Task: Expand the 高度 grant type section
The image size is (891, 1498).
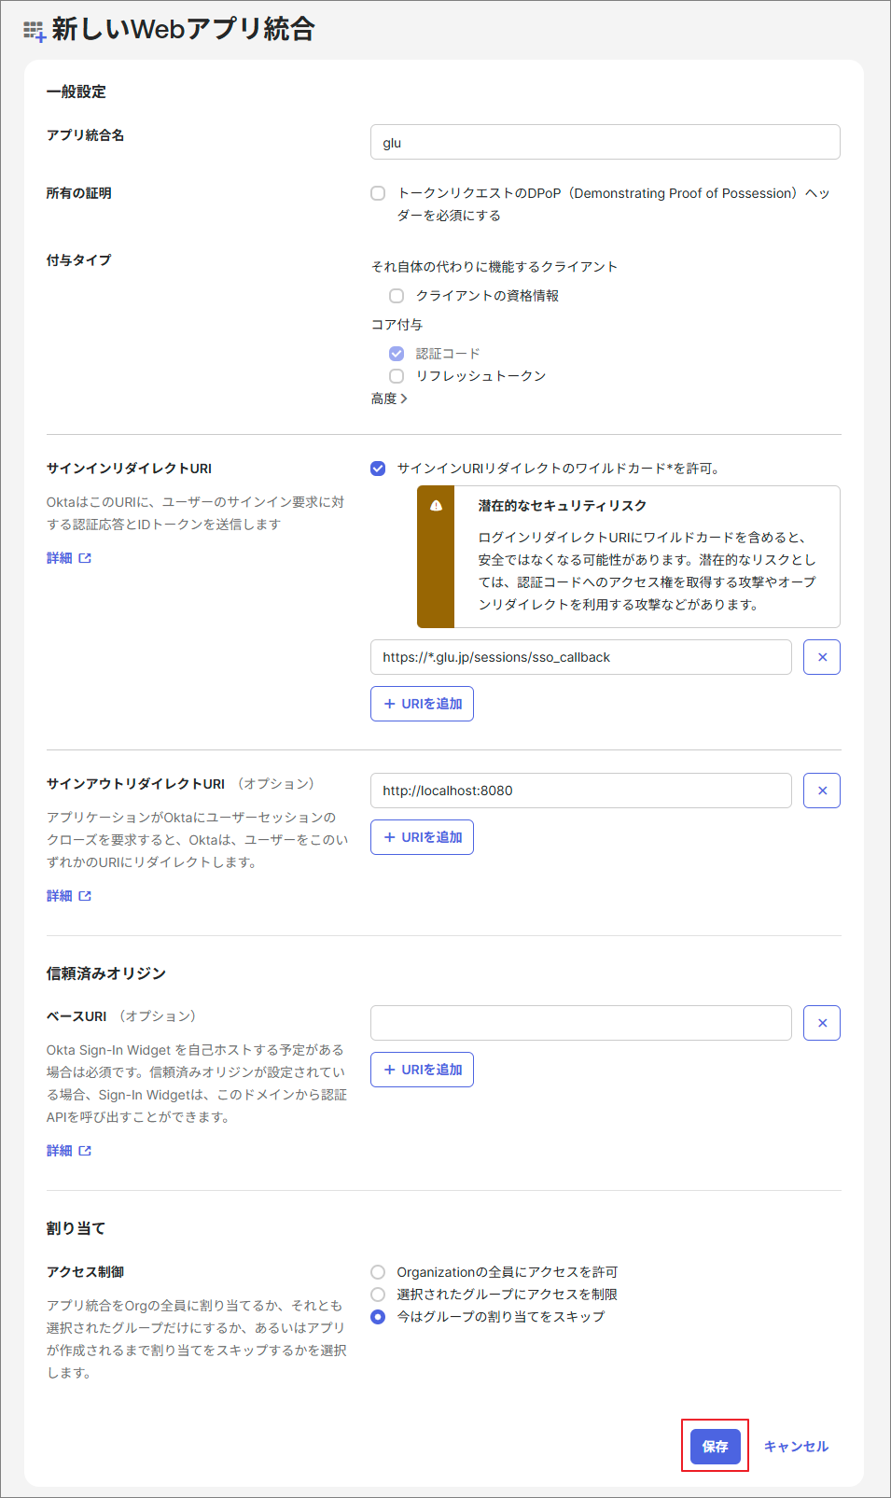Action: click(389, 399)
